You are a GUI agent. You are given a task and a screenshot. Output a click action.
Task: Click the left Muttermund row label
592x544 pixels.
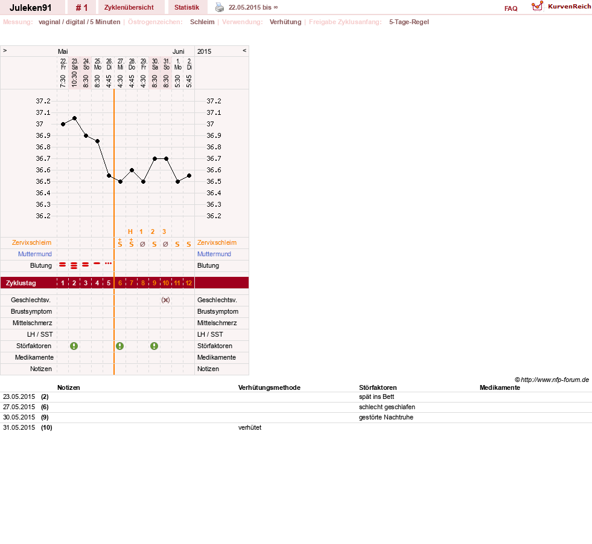point(35,254)
